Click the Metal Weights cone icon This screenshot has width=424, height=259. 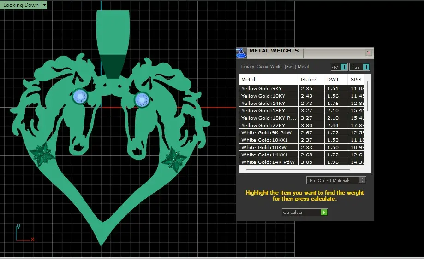241,53
